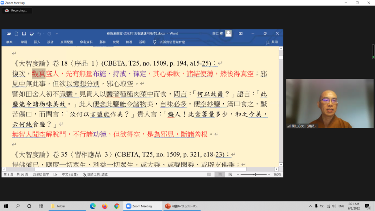Click the proofing check icon in the status bar
375x211 pixels.
85,174
